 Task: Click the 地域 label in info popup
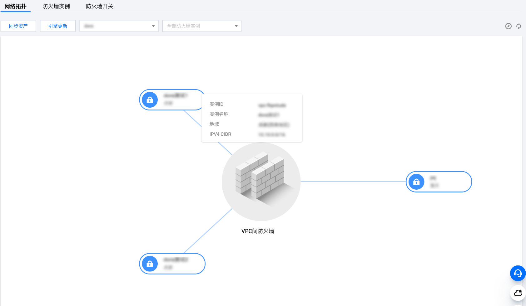214,124
